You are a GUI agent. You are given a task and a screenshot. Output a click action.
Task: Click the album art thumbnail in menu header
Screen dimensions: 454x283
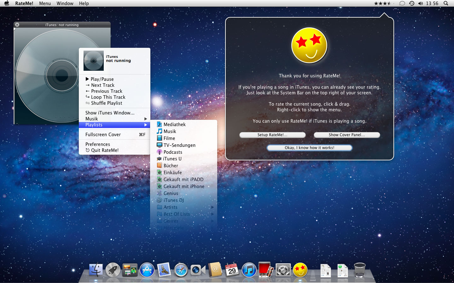click(94, 61)
